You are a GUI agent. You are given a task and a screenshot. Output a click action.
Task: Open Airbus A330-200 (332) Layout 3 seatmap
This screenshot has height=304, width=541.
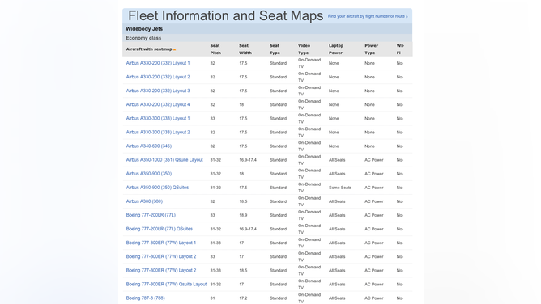point(158,91)
